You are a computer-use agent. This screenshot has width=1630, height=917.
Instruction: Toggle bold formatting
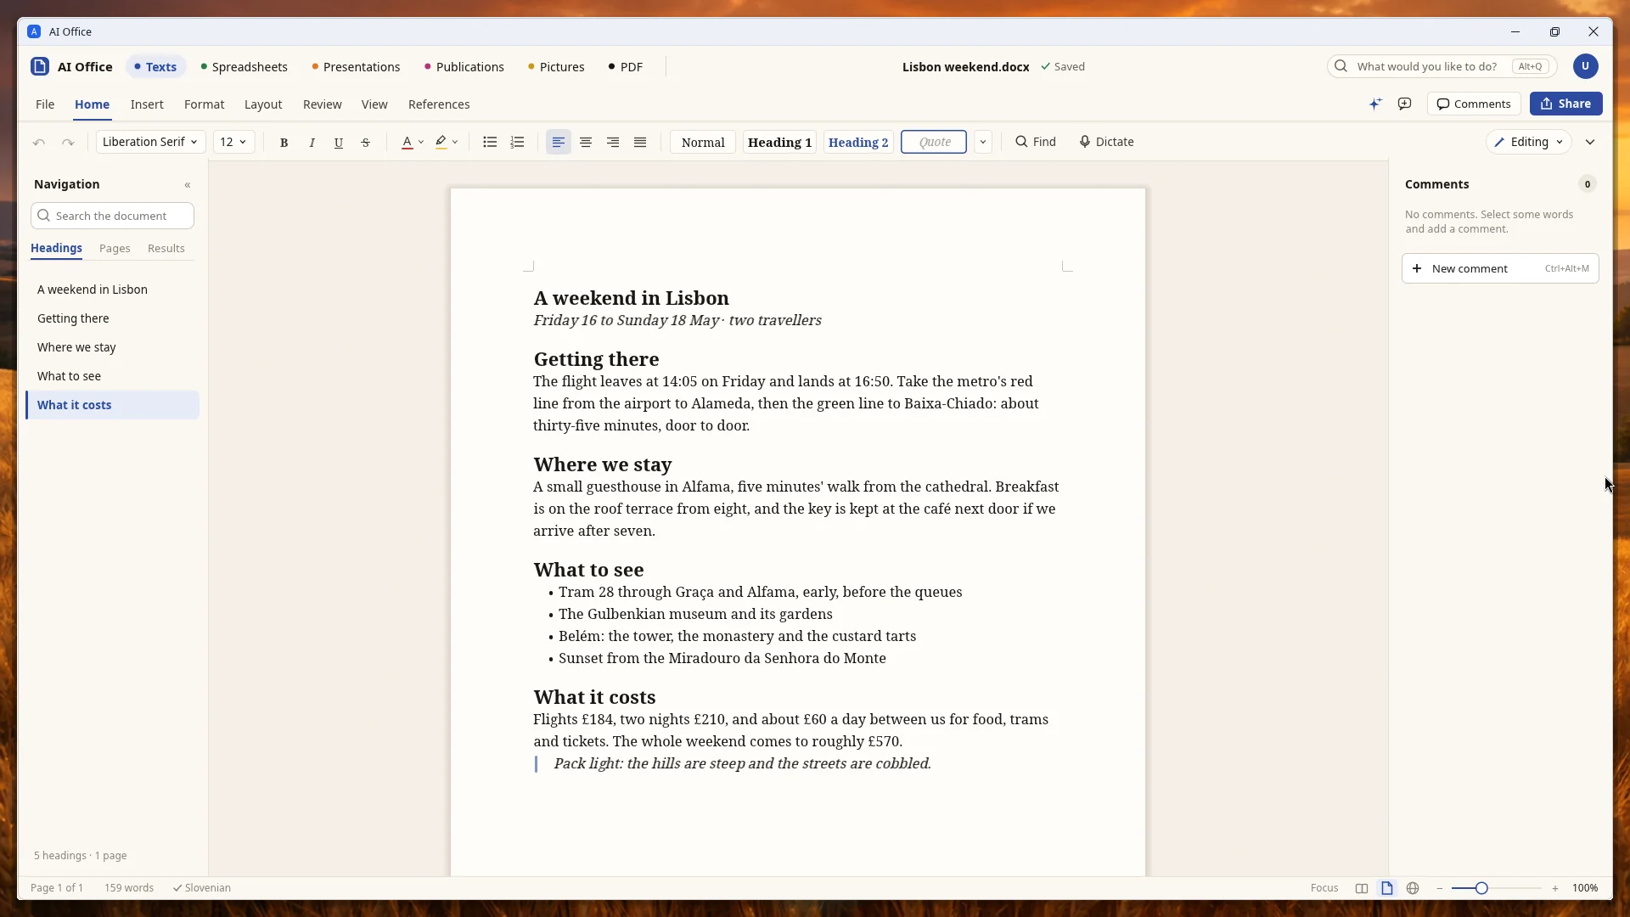point(284,143)
